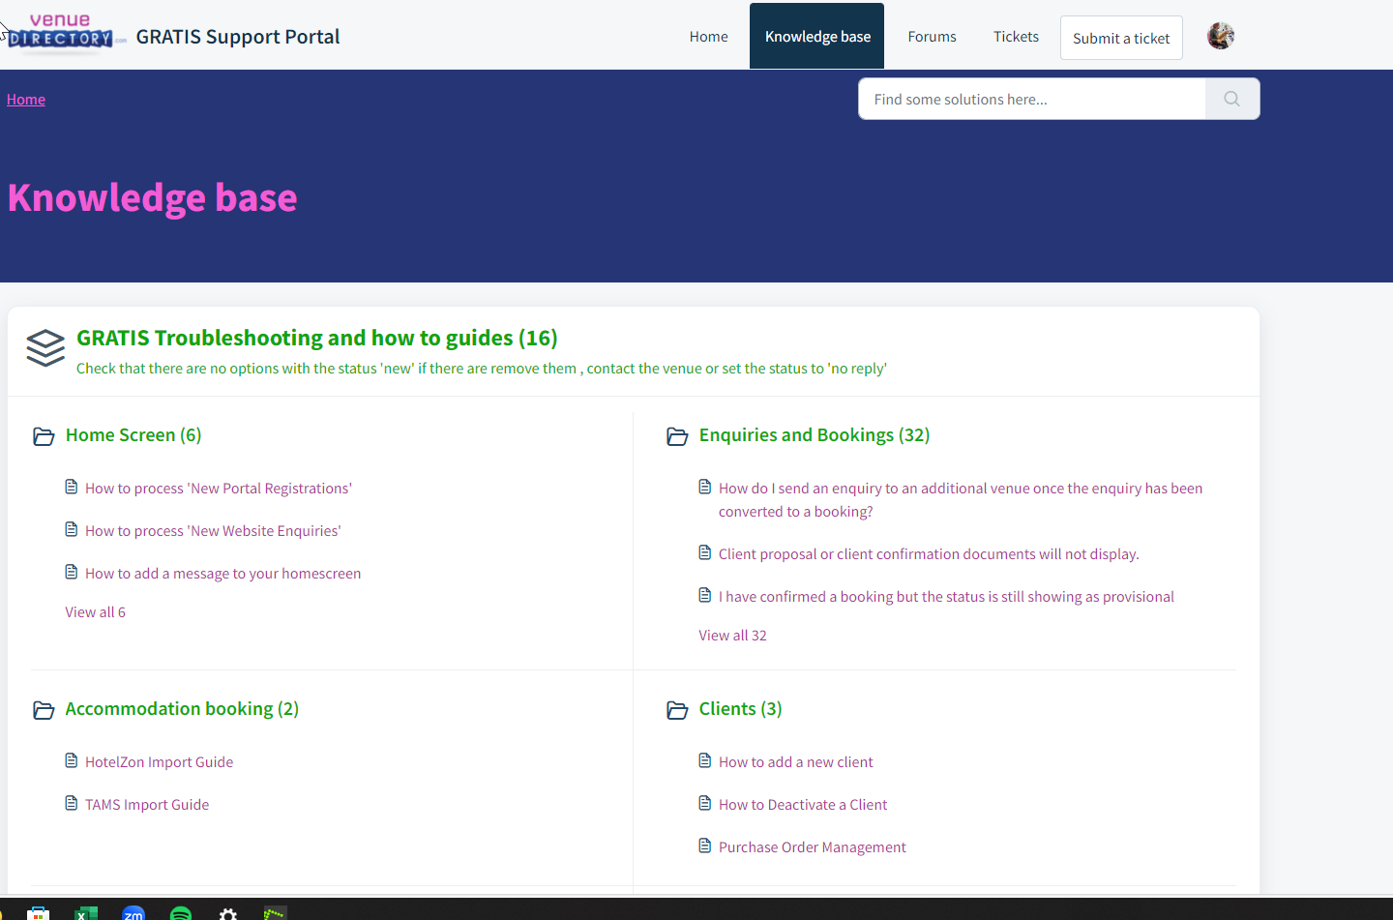1393x920 pixels.
Task: Select the Knowledge base nav tab
Action: [x=817, y=37]
